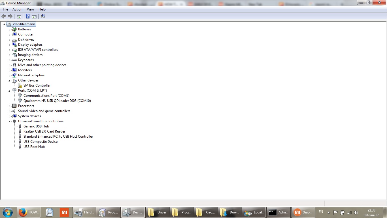Open the volume speaker tray icon

point(356,212)
